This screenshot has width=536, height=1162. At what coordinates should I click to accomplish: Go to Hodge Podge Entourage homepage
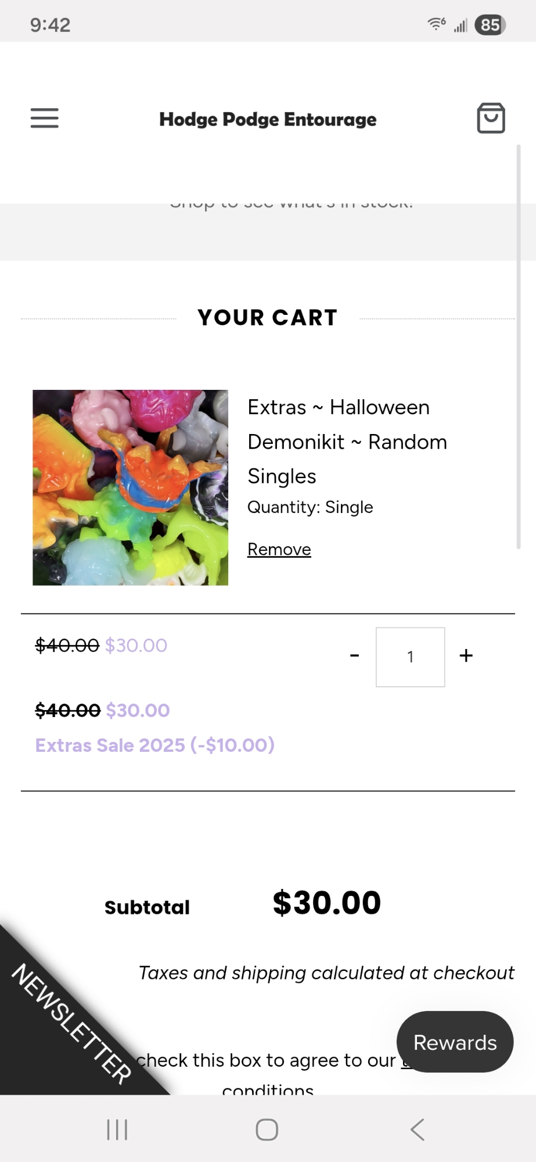point(268,119)
